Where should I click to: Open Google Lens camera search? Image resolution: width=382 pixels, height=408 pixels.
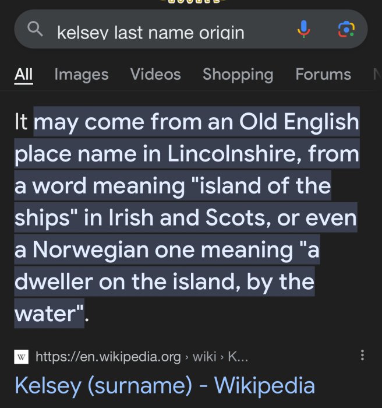346,29
